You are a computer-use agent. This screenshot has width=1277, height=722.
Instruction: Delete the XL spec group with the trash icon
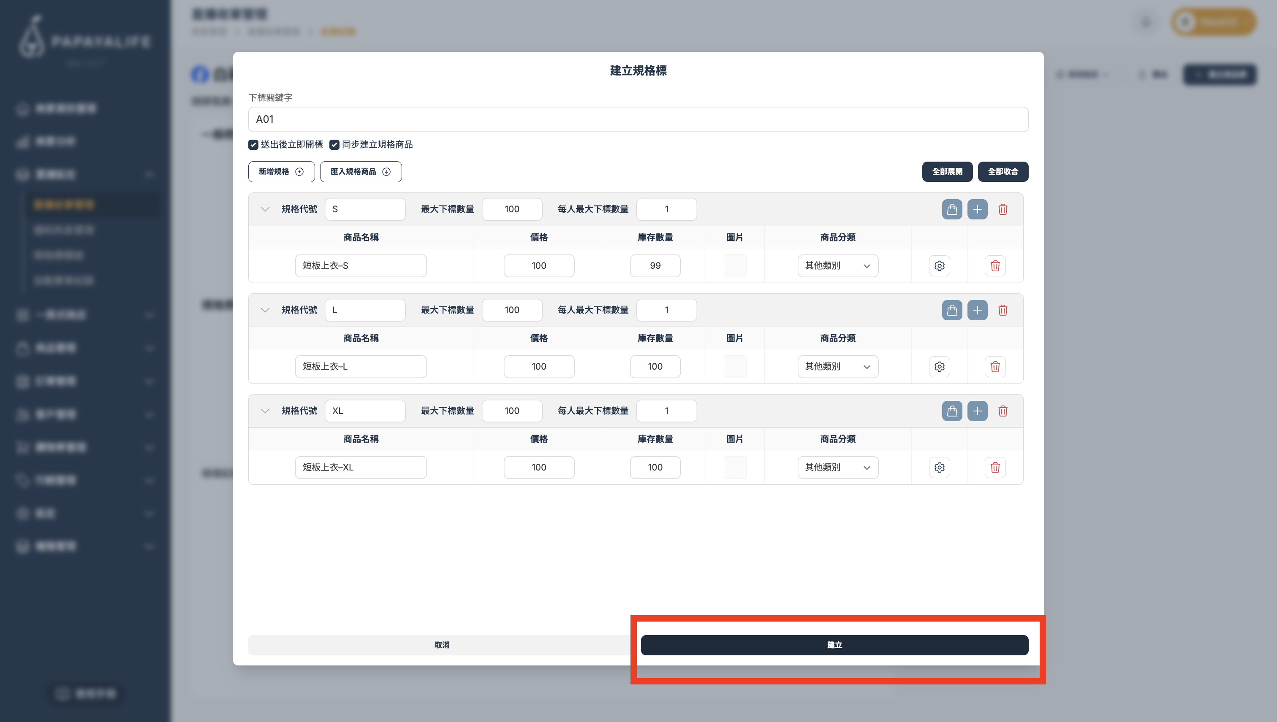point(1002,411)
